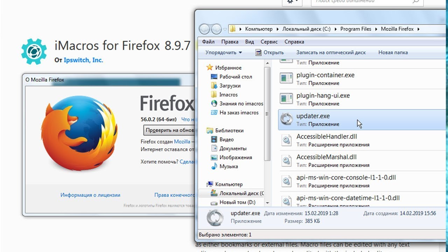This screenshot has width=448, height=252.
Task: Select Program Files in the breadcrumb path
Action: pos(356,29)
